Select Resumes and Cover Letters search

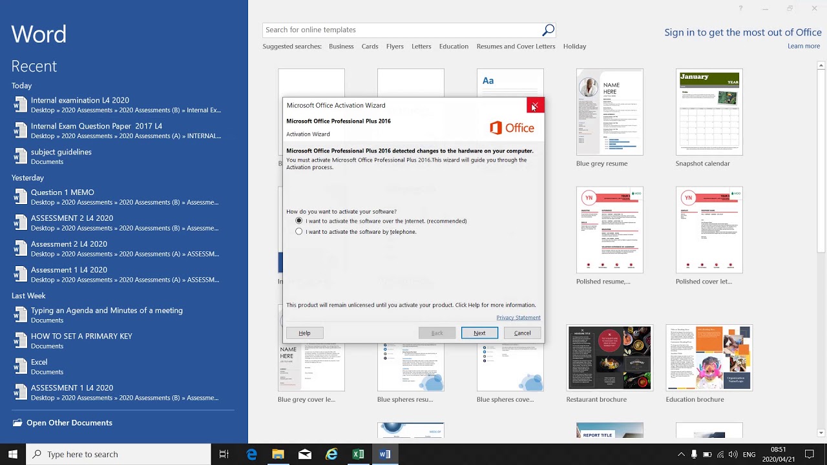[x=516, y=46]
